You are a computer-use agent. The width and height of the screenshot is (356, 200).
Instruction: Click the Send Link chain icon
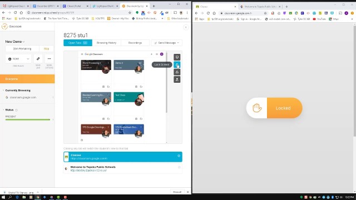(38, 59)
